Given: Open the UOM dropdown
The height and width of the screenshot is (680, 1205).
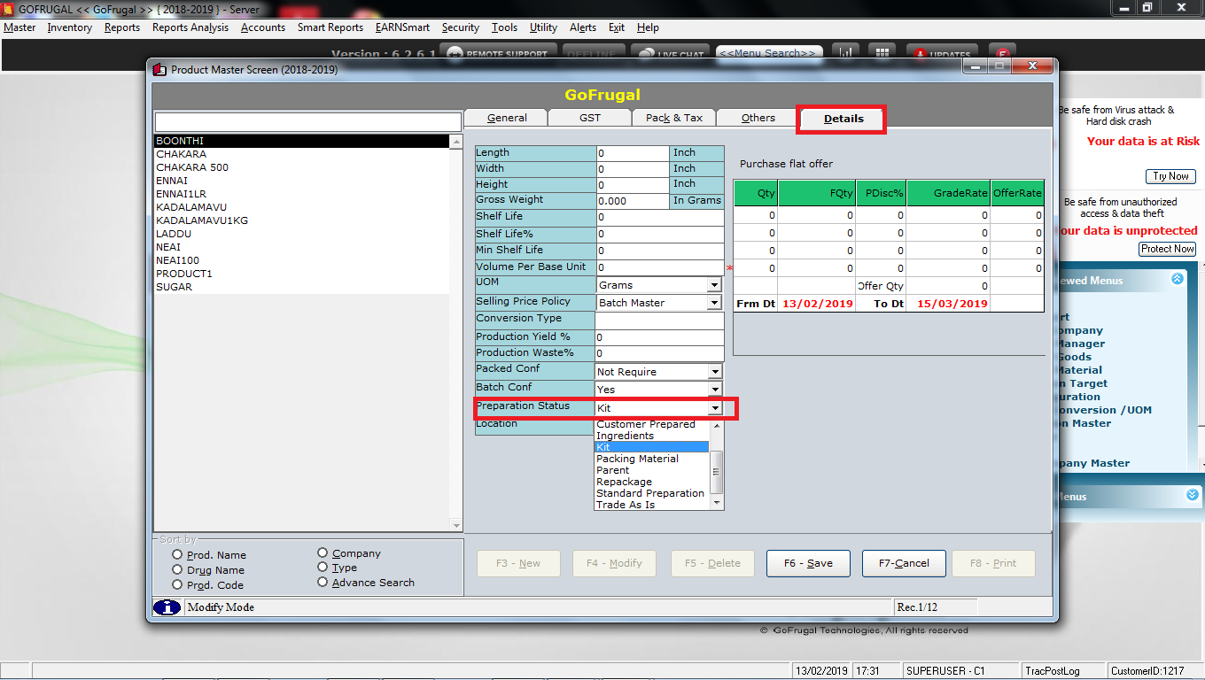Looking at the screenshot, I should 714,285.
